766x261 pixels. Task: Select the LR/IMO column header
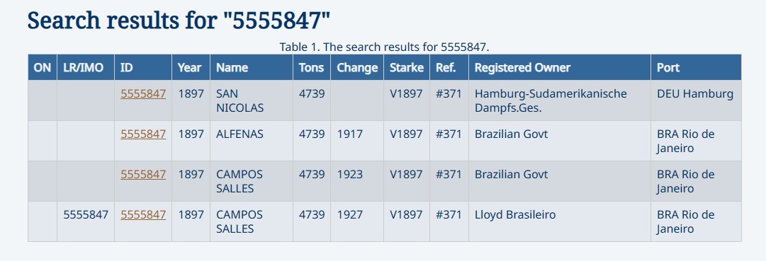coord(86,67)
